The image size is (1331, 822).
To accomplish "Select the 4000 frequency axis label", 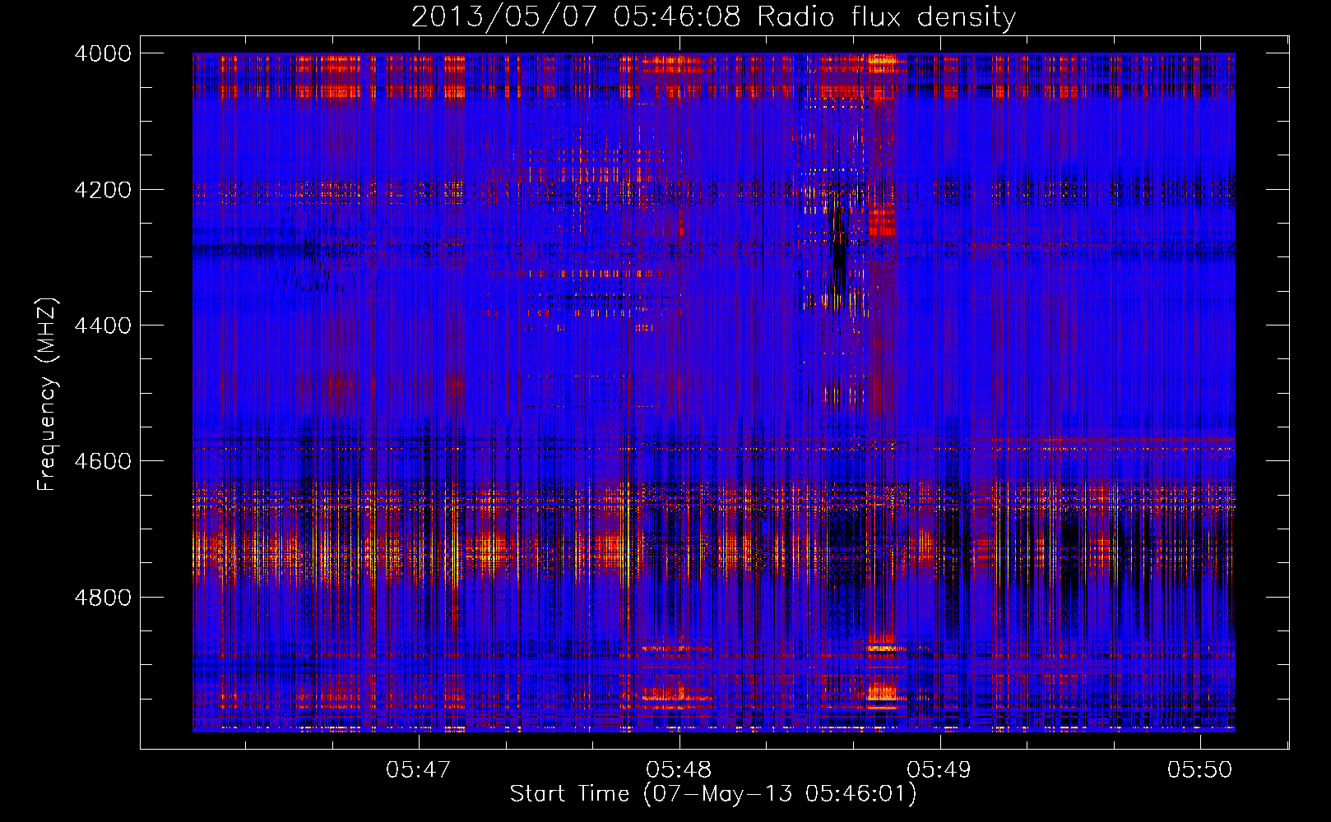I will [103, 53].
